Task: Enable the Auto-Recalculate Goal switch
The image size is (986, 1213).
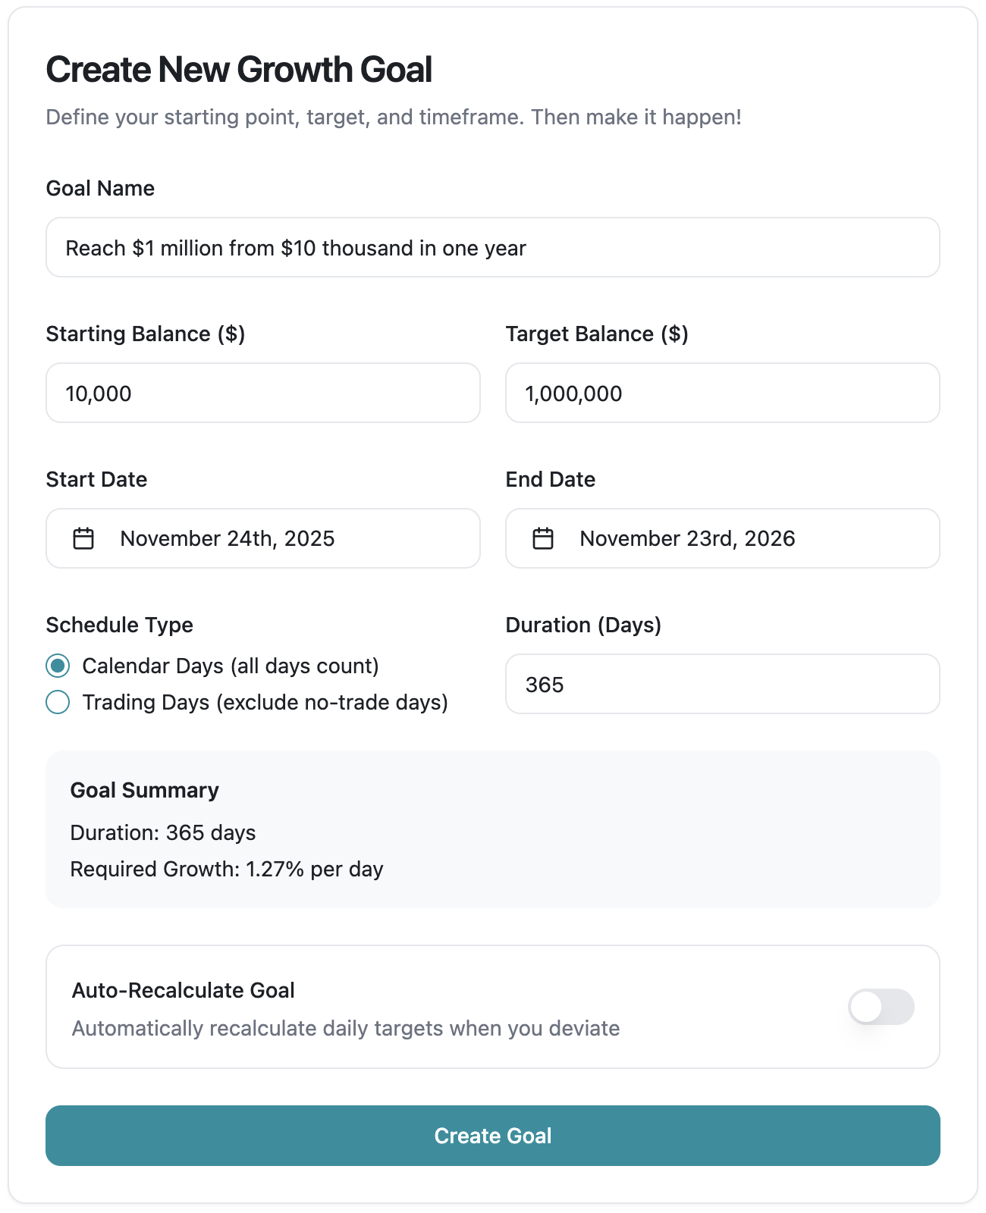Action: pyautogui.click(x=881, y=1007)
